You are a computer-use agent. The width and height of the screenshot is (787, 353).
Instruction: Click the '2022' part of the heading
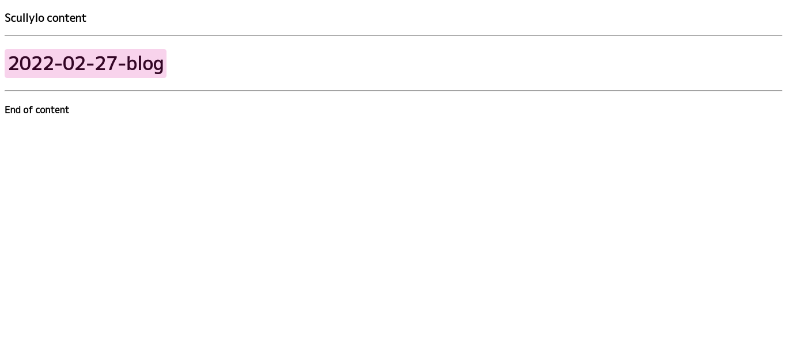point(31,63)
